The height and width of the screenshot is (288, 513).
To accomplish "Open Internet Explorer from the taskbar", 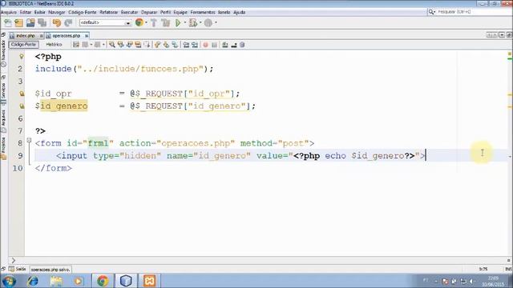I will (x=33, y=281).
